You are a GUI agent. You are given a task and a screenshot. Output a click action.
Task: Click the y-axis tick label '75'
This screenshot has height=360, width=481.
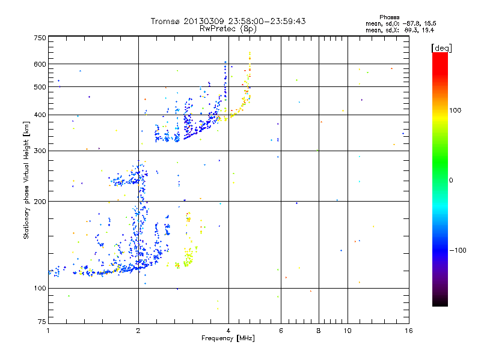tap(42, 322)
